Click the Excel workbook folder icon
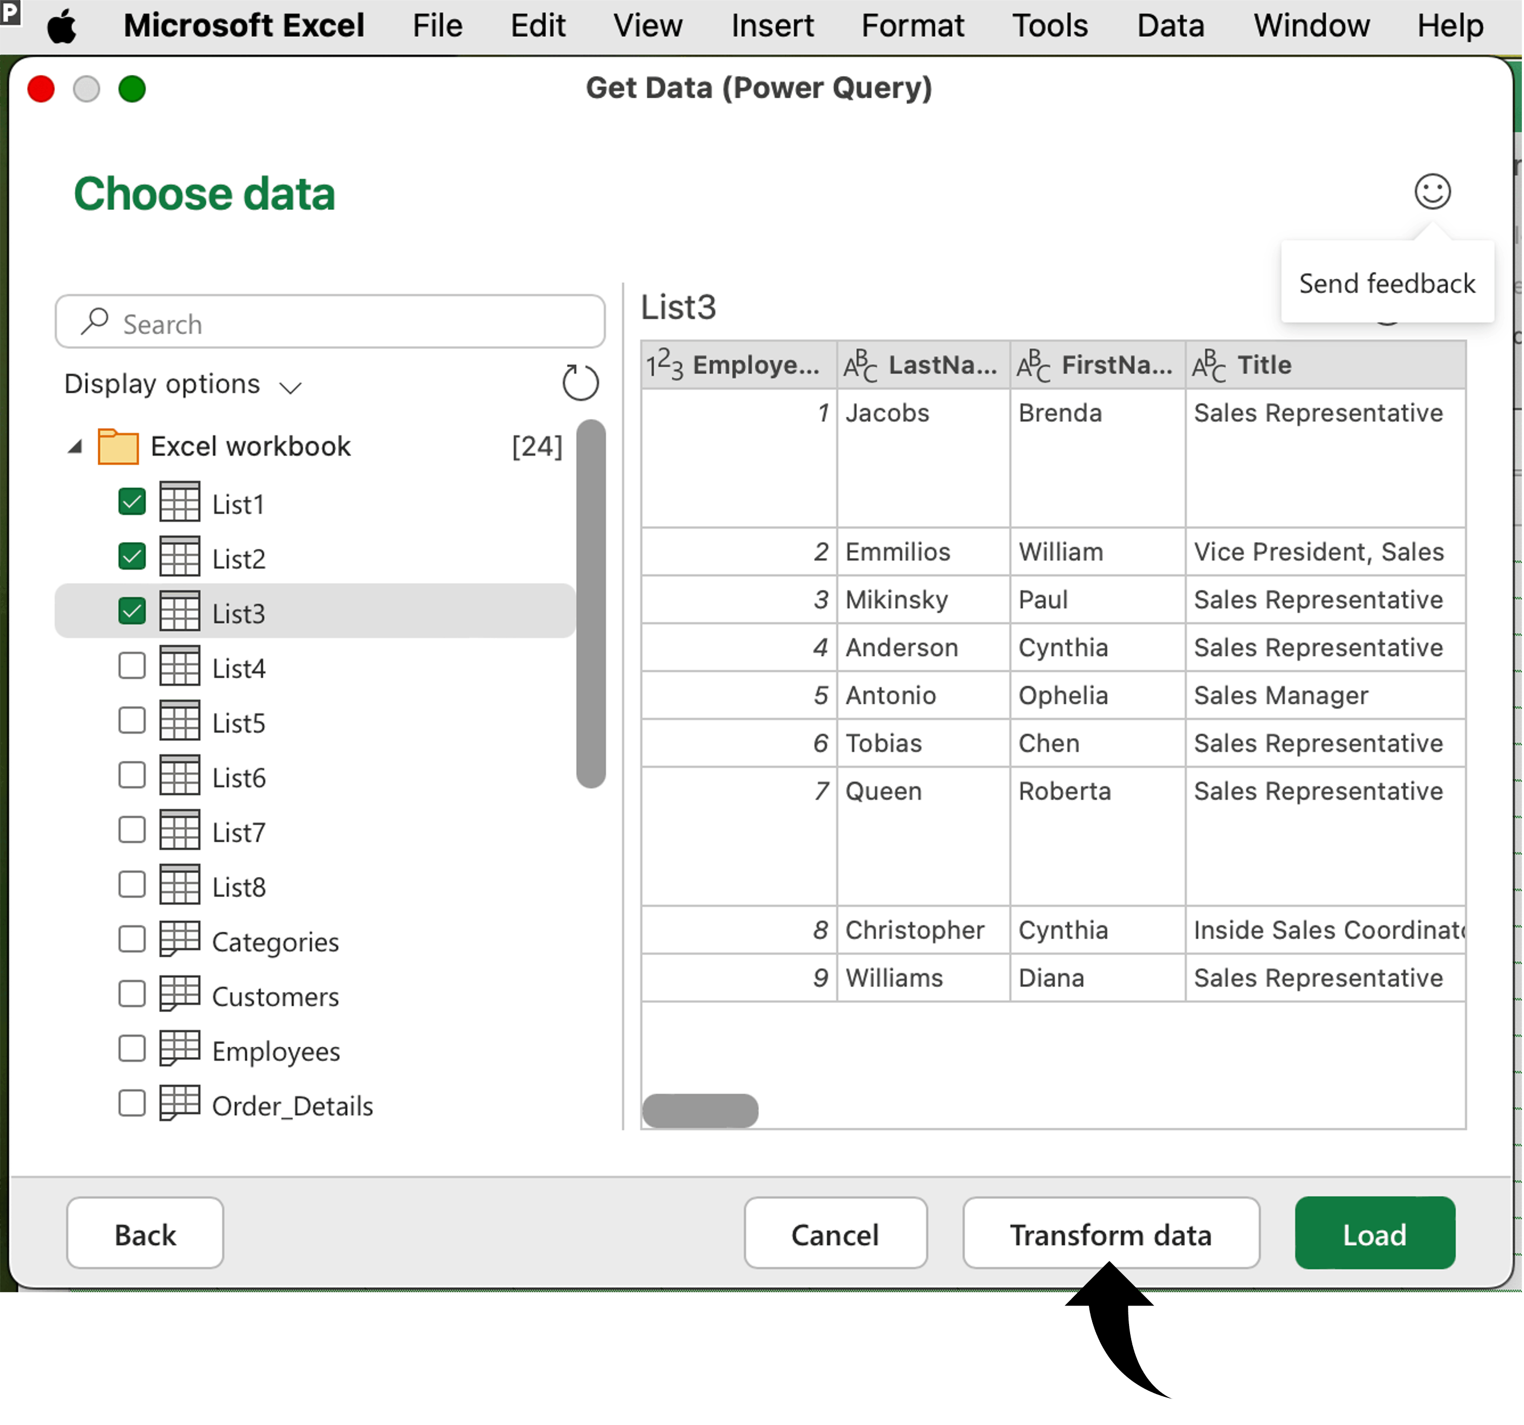This screenshot has width=1524, height=1425. pos(118,446)
